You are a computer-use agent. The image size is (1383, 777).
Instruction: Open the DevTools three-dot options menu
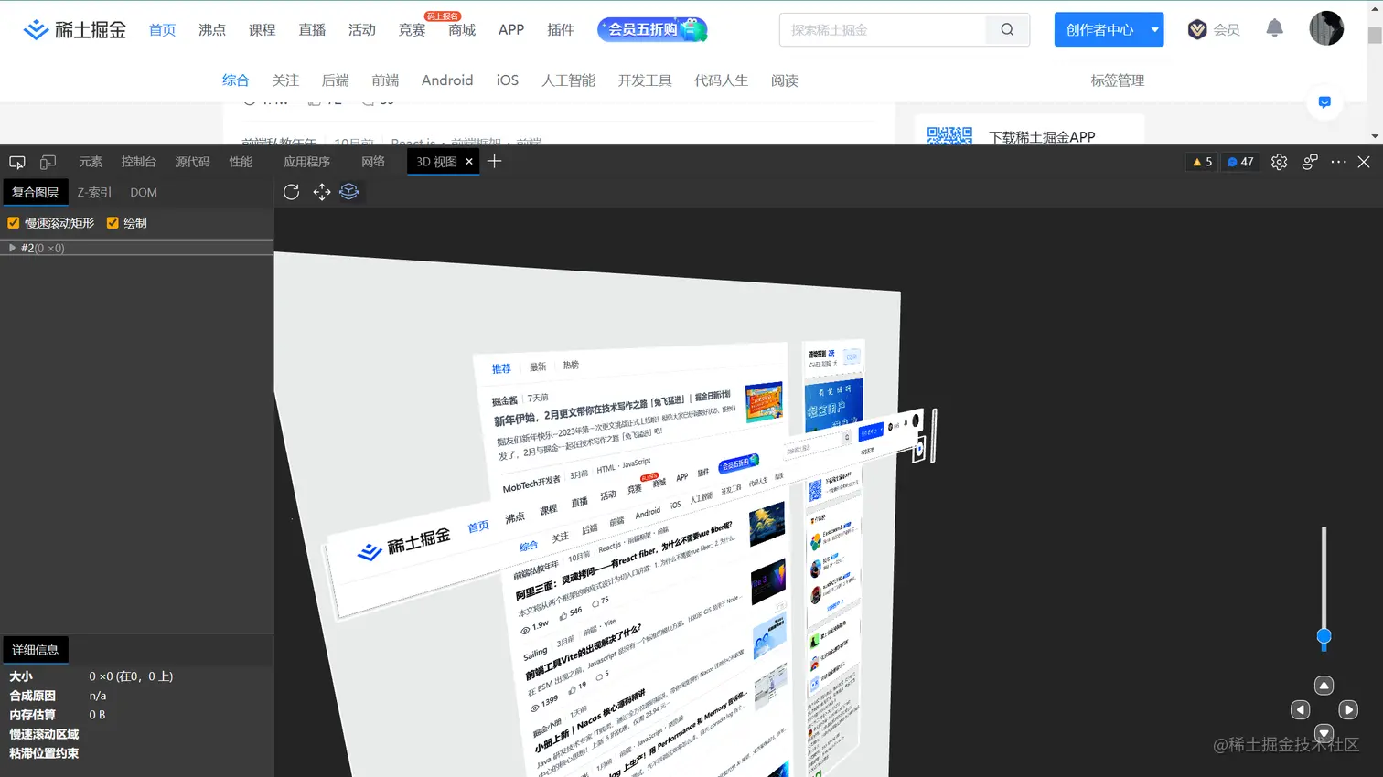pos(1336,162)
